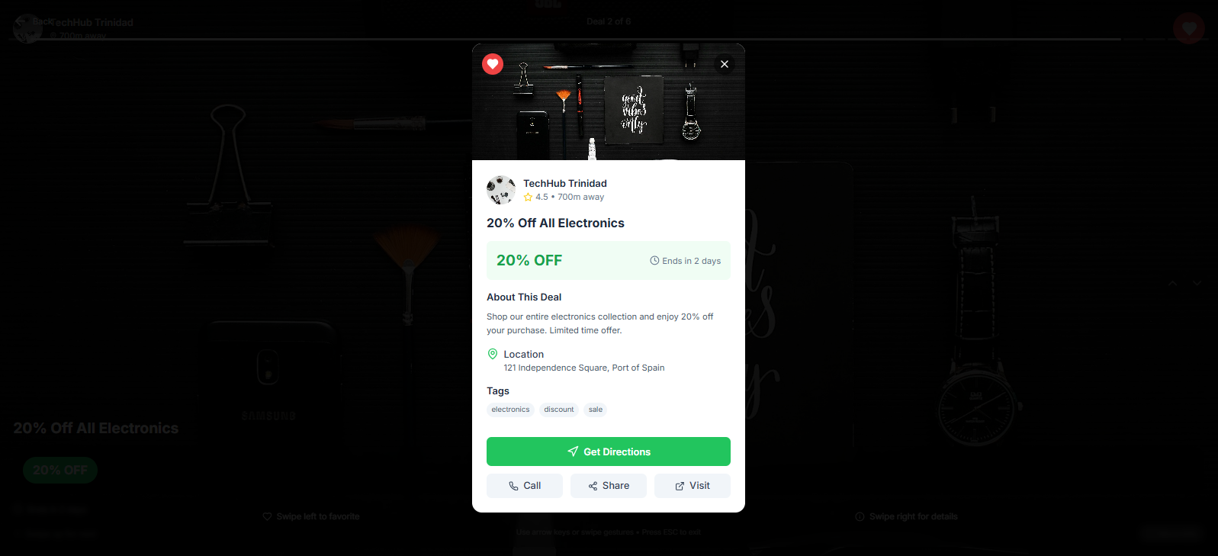Click the clock icon beside Ends in 2 days

coord(654,261)
